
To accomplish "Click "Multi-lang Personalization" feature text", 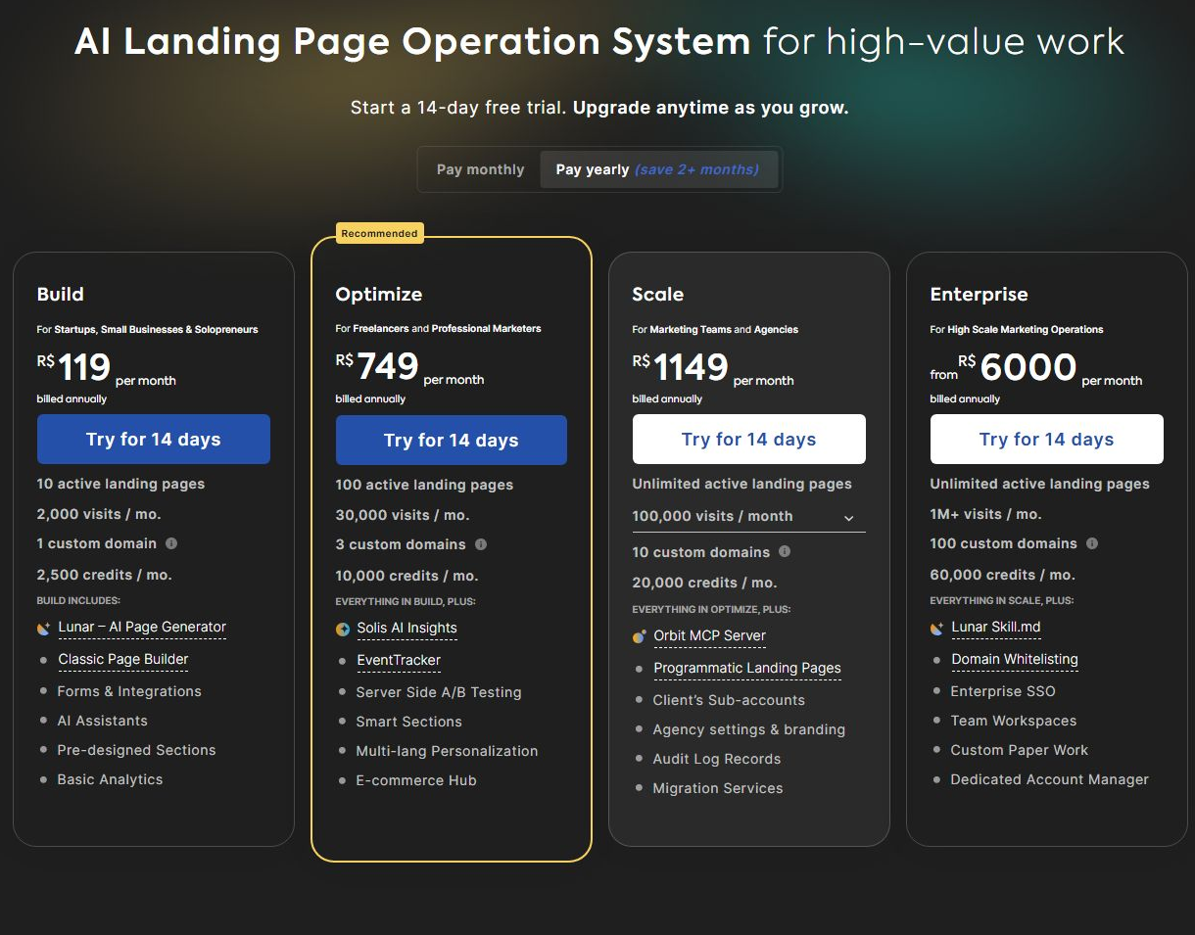I will pos(448,751).
